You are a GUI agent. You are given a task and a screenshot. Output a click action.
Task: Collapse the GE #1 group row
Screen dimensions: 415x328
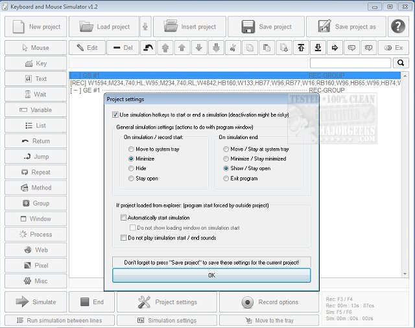click(x=75, y=90)
